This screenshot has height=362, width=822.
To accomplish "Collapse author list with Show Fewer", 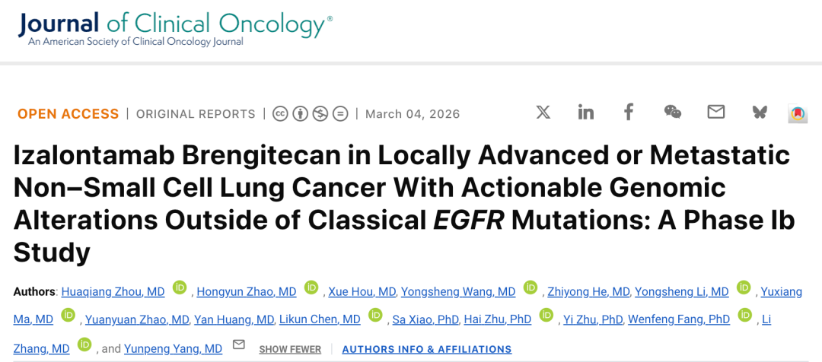I will point(290,349).
